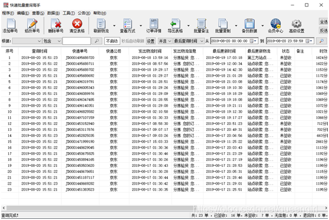Viewport: 329px width, 220px height.
Task: Click the 刷新物流 refresh logistics icon
Action: (101, 24)
